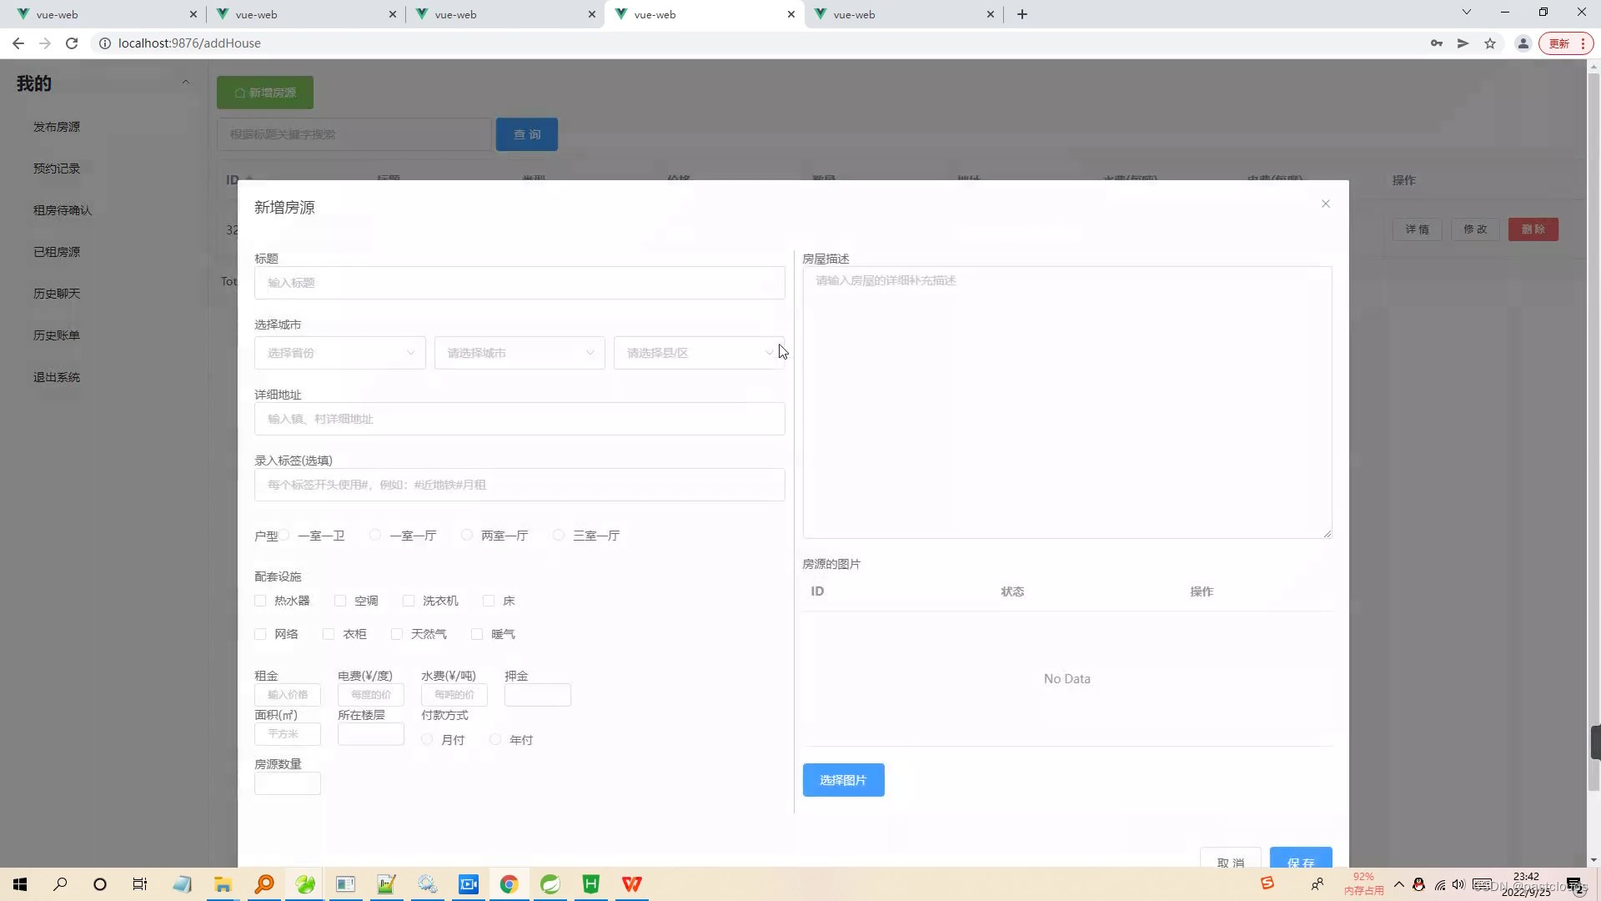1601x901 pixels.
Task: Collapse the 我的 sidebar panel
Action: tap(186, 81)
